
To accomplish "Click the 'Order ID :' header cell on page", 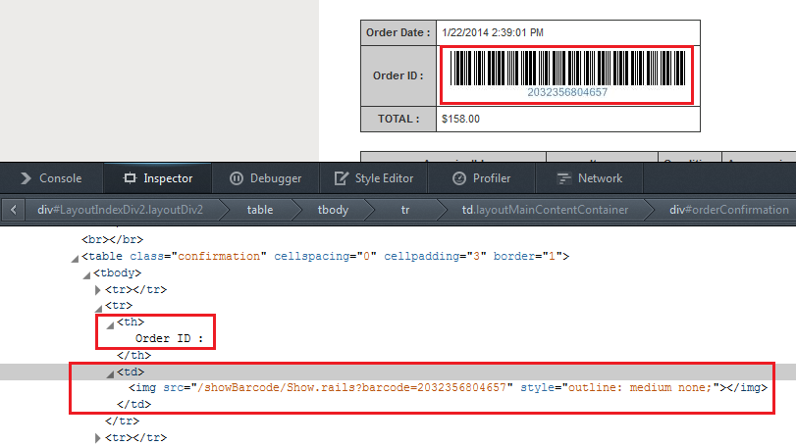I will pos(398,76).
